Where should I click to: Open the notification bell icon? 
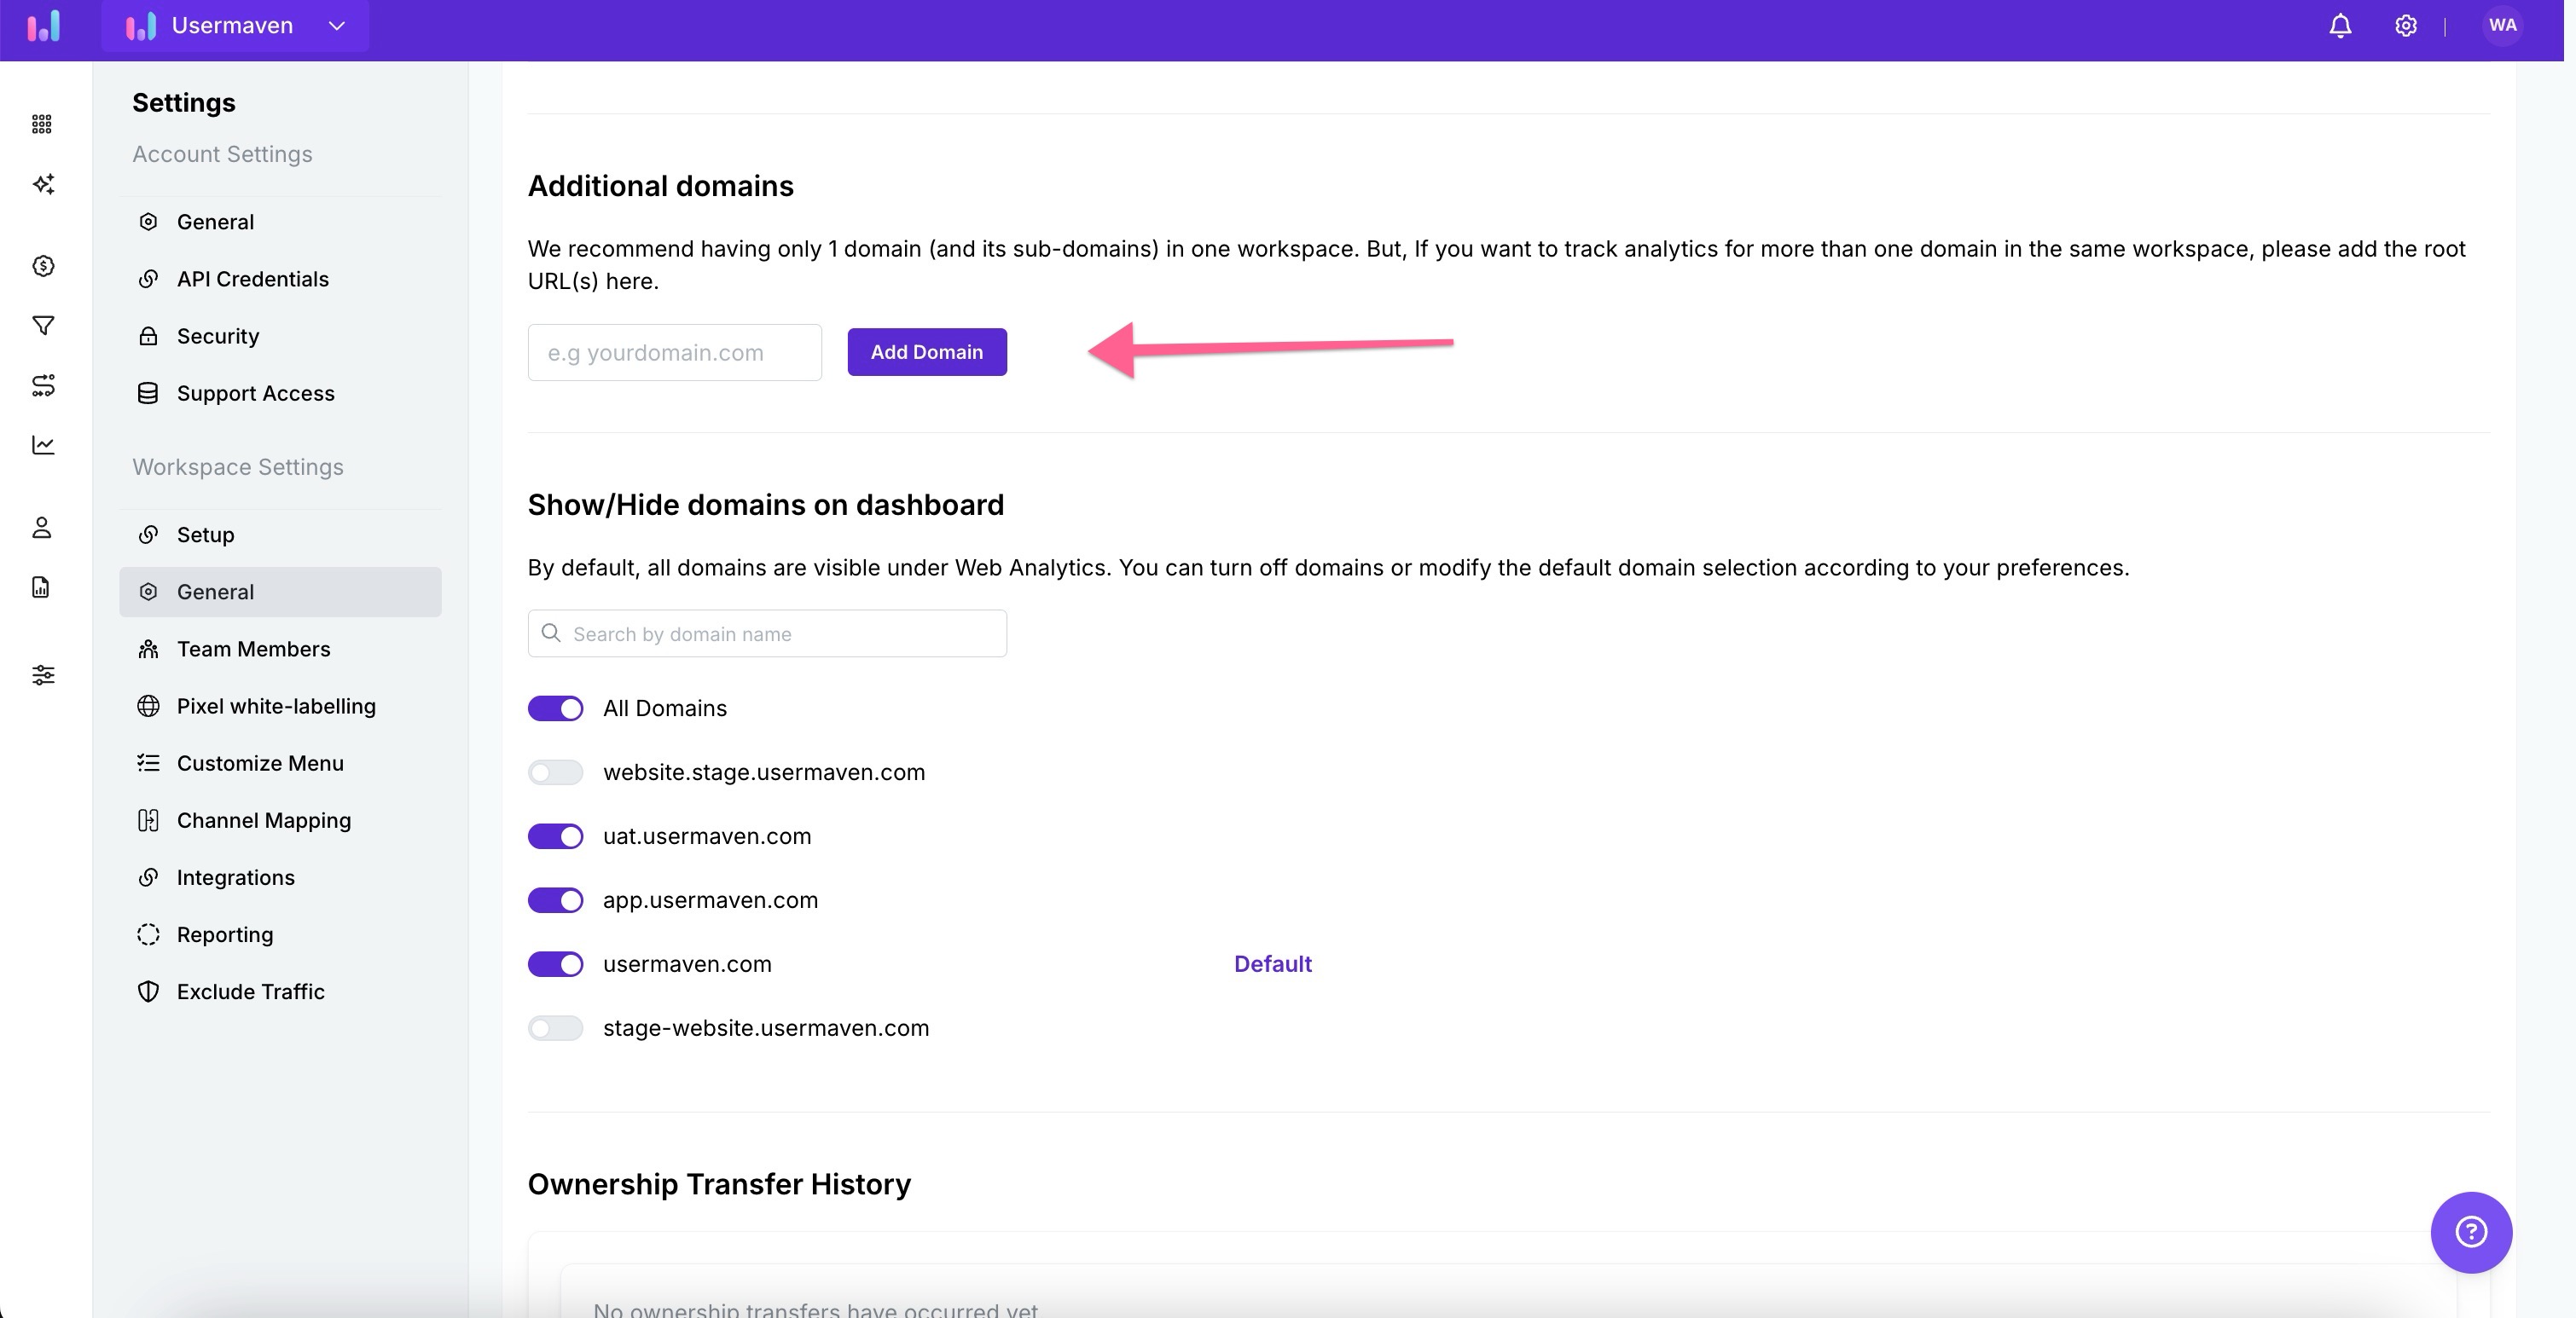(x=2341, y=26)
